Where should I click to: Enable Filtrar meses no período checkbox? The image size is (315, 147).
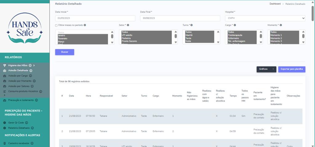(56, 25)
